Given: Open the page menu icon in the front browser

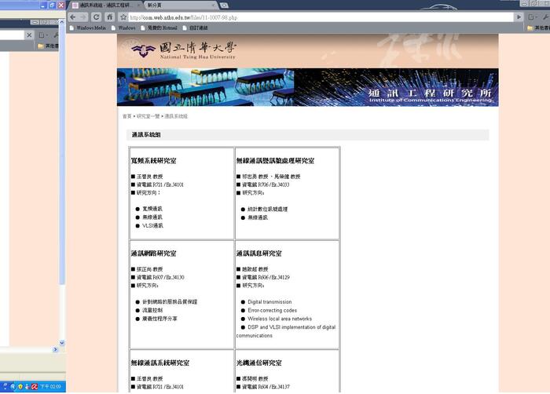Looking at the screenshot, I should [533, 16].
